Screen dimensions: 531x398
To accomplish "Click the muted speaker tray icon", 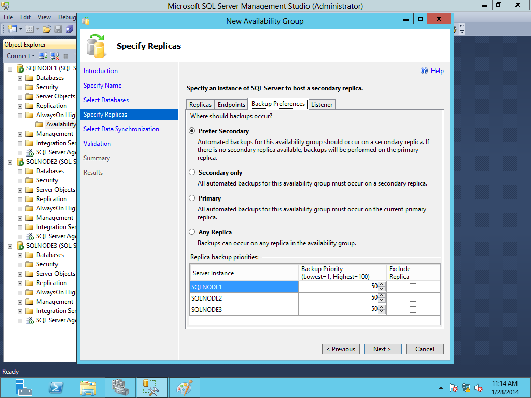I will click(x=478, y=388).
